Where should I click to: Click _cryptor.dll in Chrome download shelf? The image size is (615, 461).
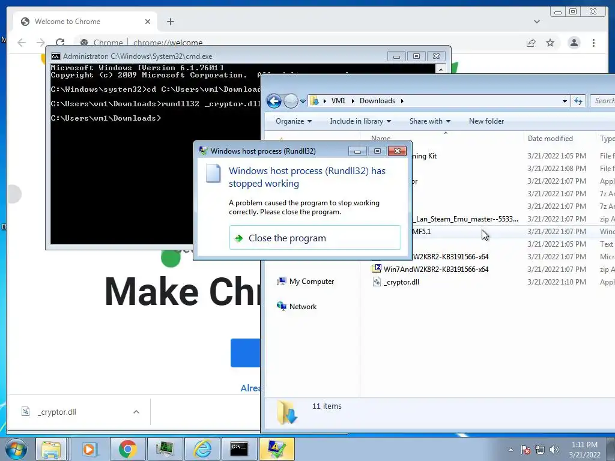click(57, 412)
